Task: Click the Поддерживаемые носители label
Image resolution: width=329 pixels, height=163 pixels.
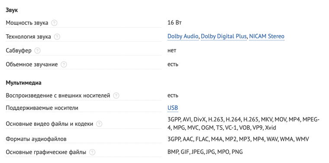Action: pyautogui.click(x=42, y=108)
